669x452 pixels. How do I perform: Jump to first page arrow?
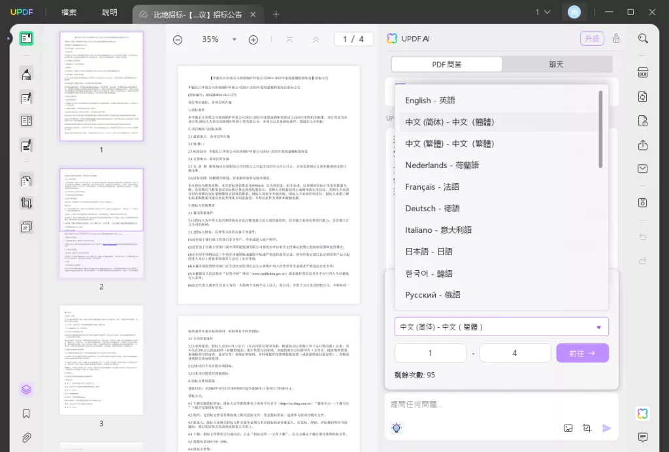pyautogui.click(x=289, y=39)
